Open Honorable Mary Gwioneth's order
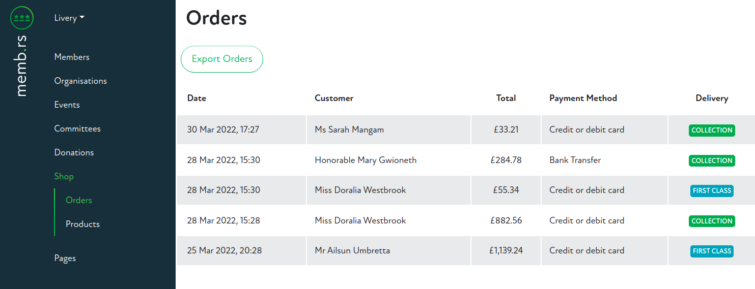 [366, 160]
